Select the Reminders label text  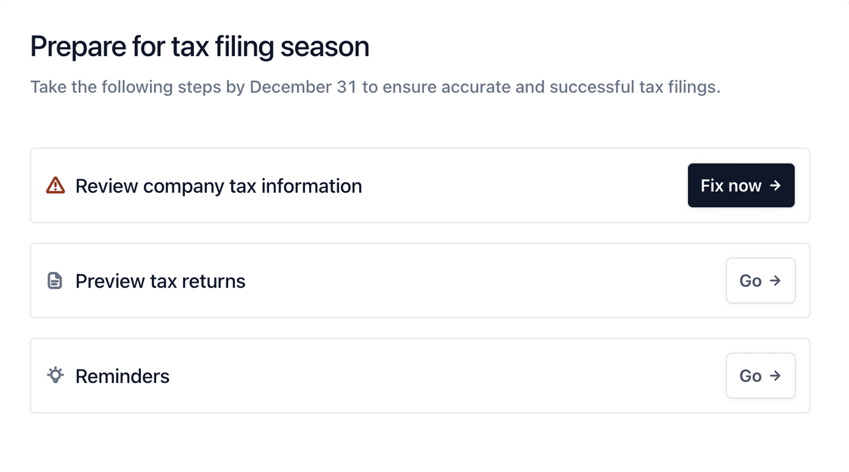click(123, 376)
